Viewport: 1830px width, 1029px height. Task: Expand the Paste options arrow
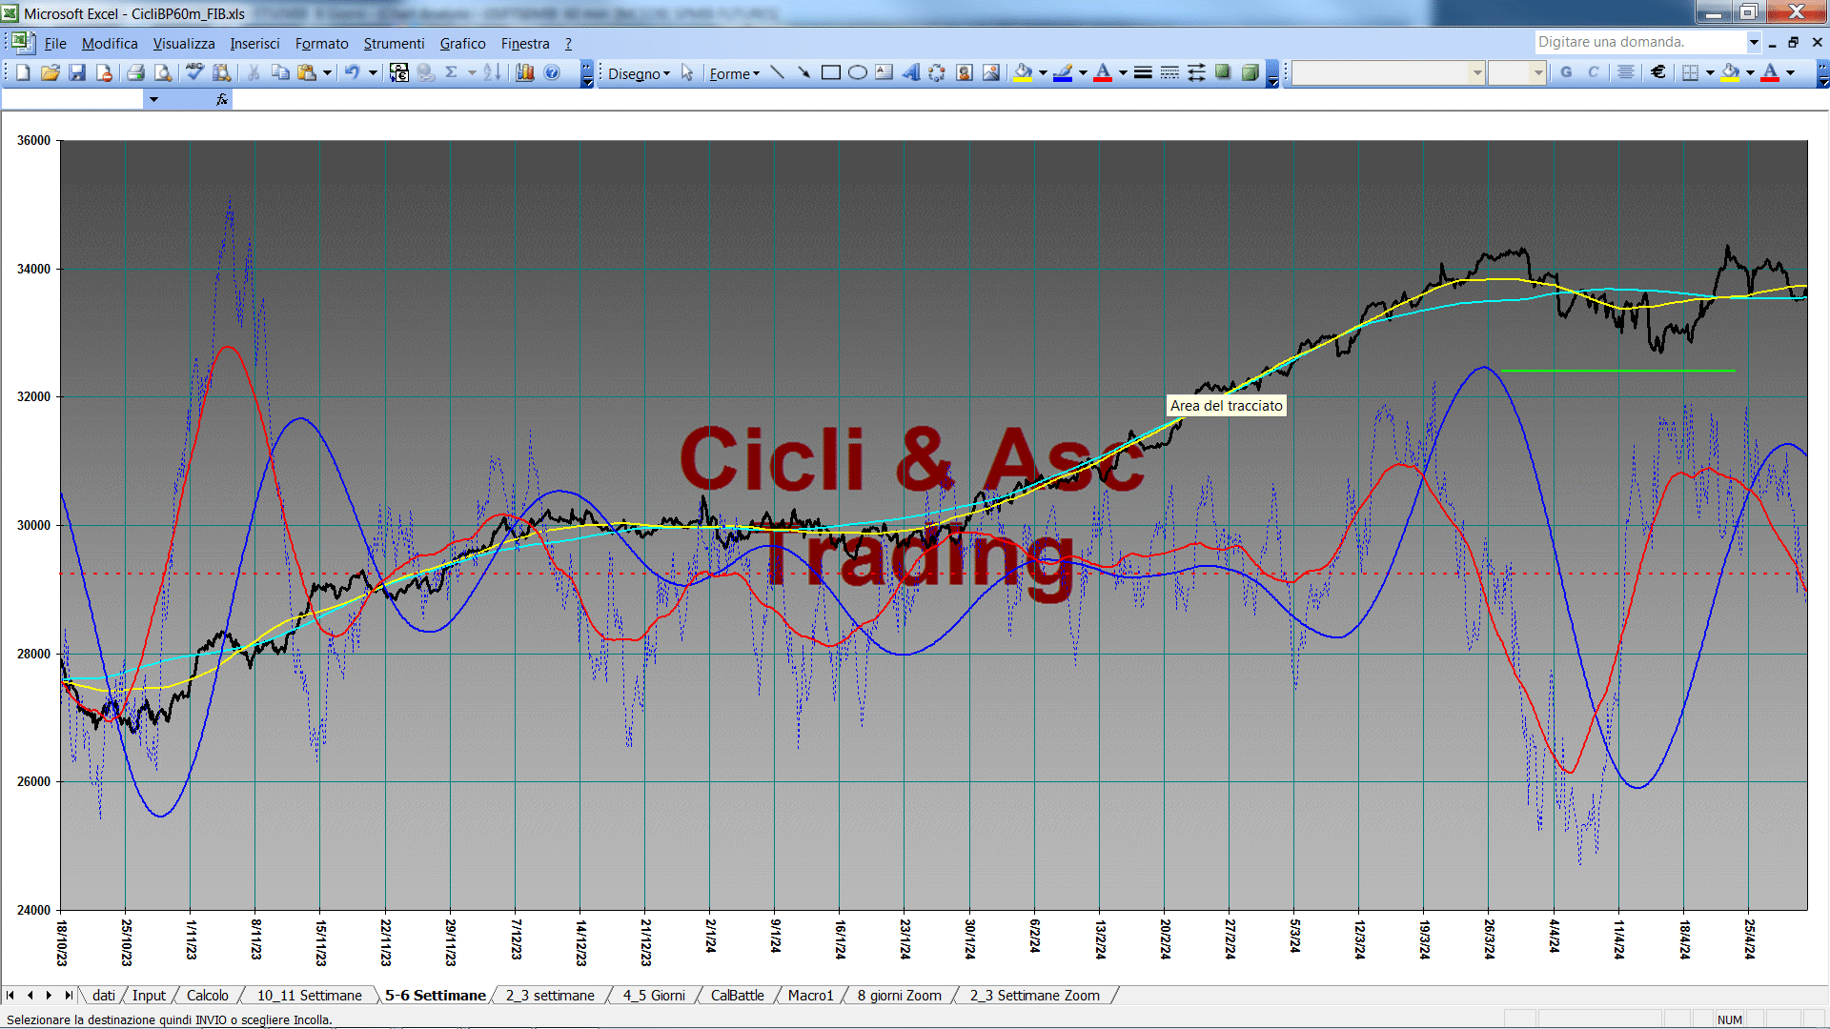point(327,72)
